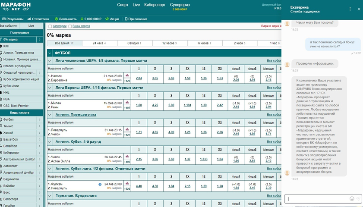Collapse Лига чемпионов UEFA section
363x207 pixels.
tap(50, 61)
